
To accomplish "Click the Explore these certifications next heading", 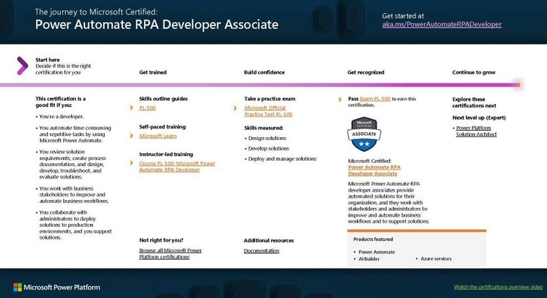I will (474, 103).
